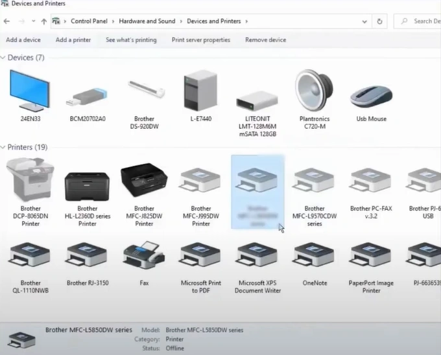The height and width of the screenshot is (355, 441).
Task: Select the Brother DCP-8065DN Printer icon
Action: pos(30,181)
